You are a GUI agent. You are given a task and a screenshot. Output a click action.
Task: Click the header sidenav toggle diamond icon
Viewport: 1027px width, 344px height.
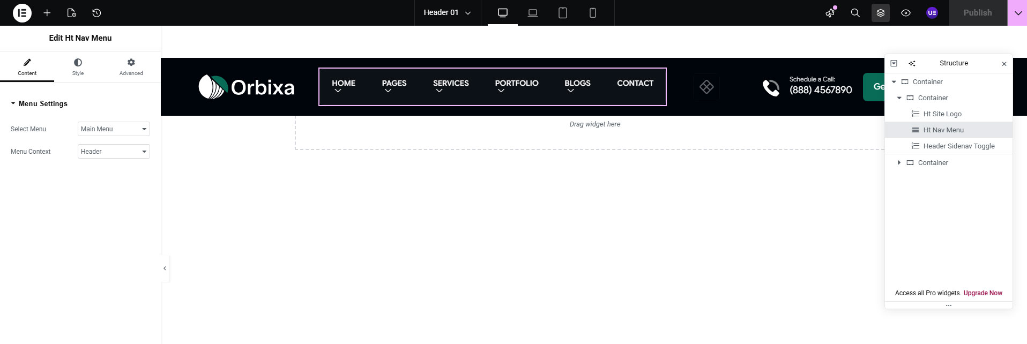coord(706,87)
